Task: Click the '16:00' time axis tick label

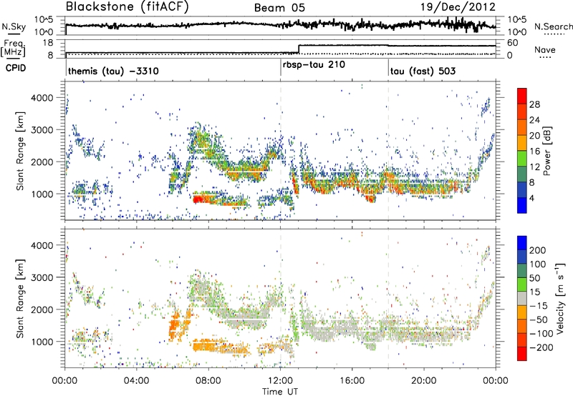Action: (x=352, y=381)
